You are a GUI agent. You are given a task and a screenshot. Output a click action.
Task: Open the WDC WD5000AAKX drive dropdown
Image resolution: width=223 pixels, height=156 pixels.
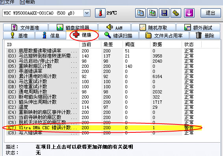tap(87, 13)
